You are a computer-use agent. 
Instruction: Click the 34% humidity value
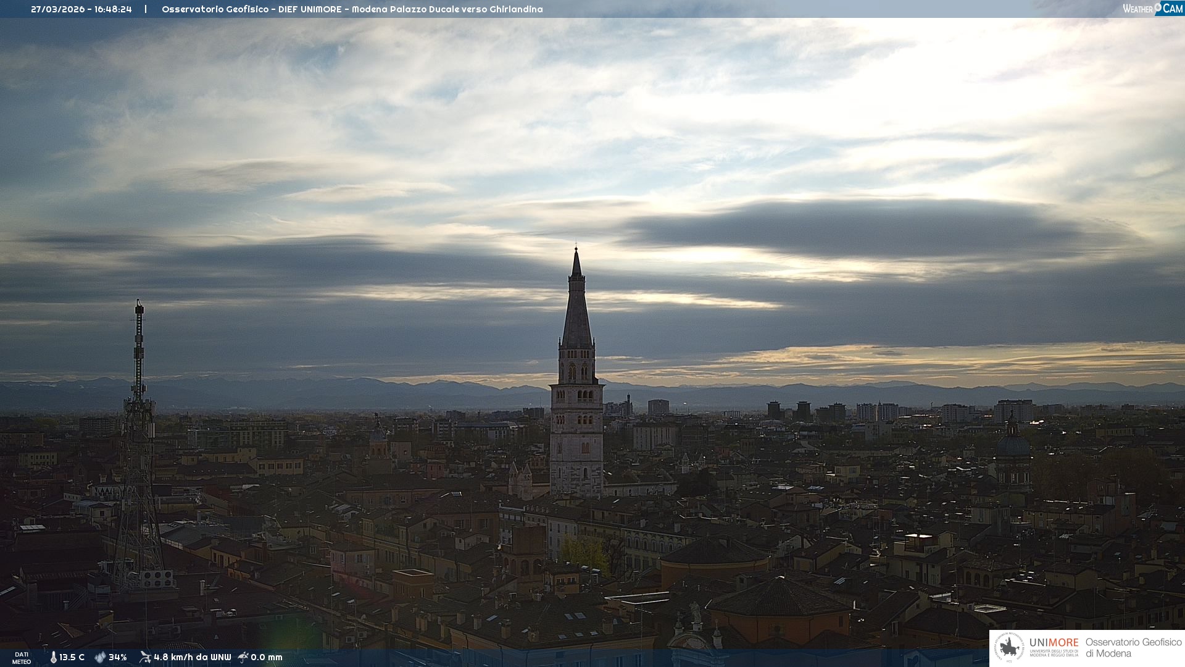117,657
